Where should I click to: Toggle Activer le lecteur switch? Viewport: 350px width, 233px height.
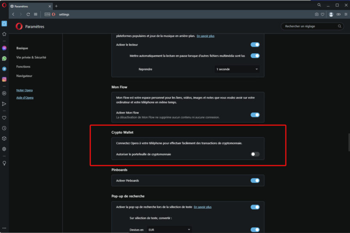click(255, 45)
